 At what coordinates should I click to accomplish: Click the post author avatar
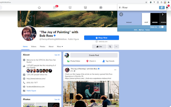pos(67,70)
